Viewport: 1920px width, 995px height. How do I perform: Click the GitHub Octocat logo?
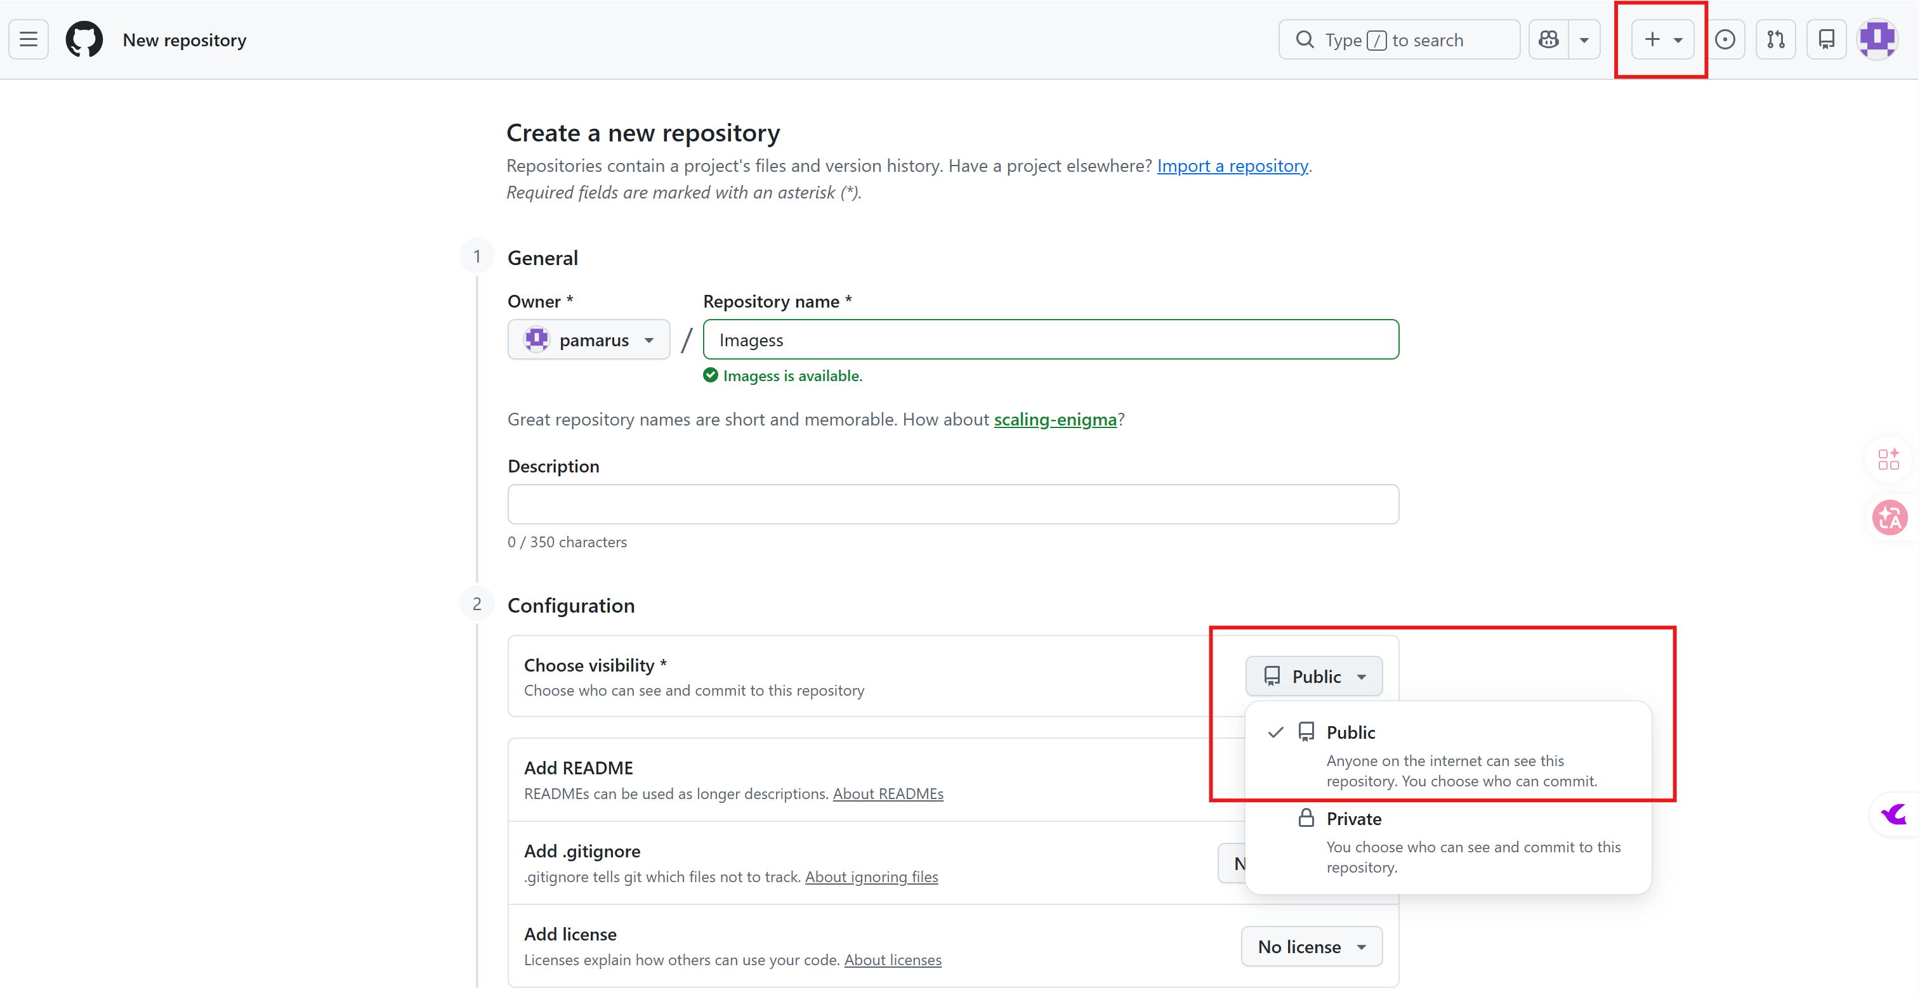(x=84, y=39)
